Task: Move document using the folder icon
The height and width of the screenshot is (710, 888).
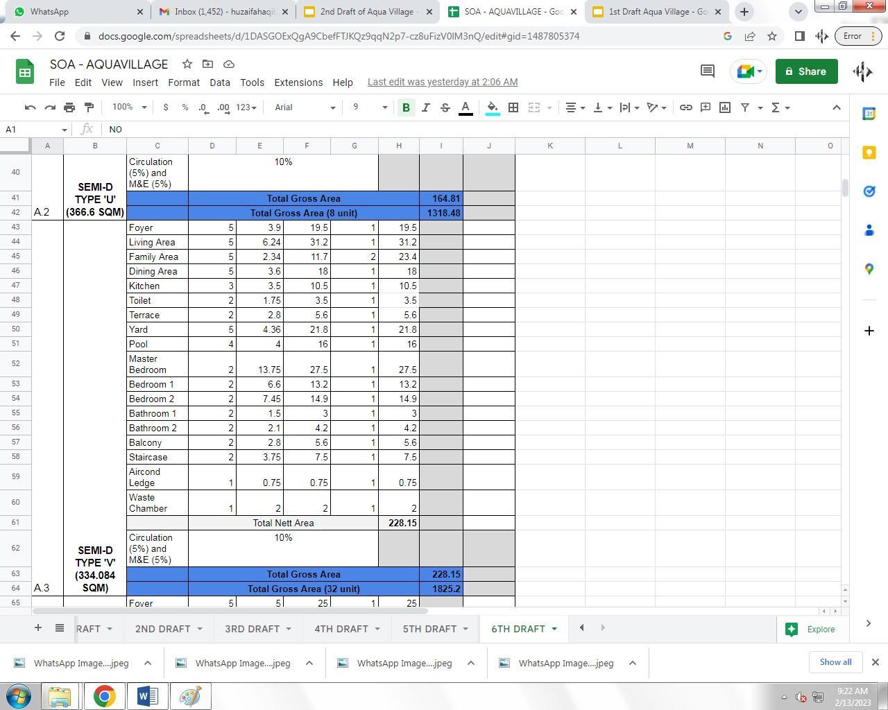Action: pos(207,64)
